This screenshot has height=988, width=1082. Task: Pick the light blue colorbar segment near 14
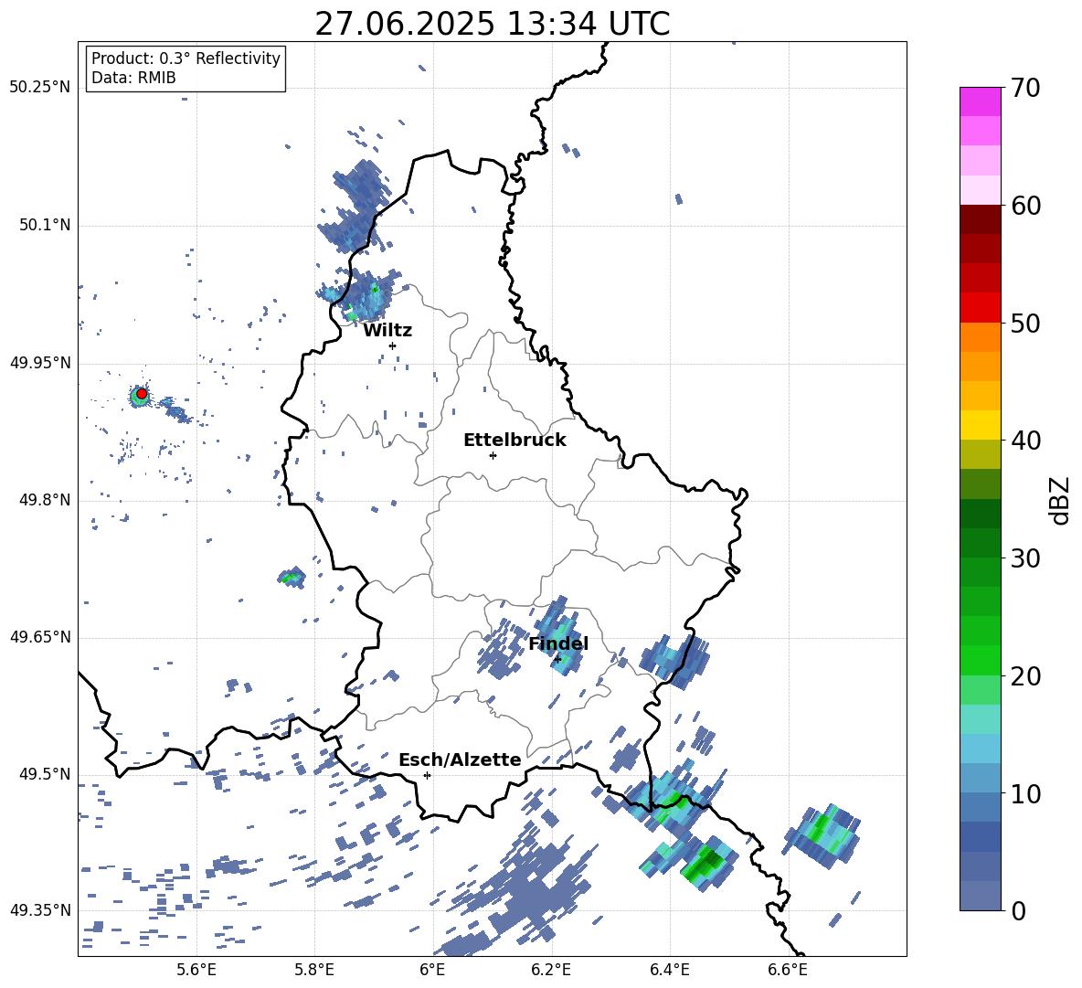coord(980,749)
